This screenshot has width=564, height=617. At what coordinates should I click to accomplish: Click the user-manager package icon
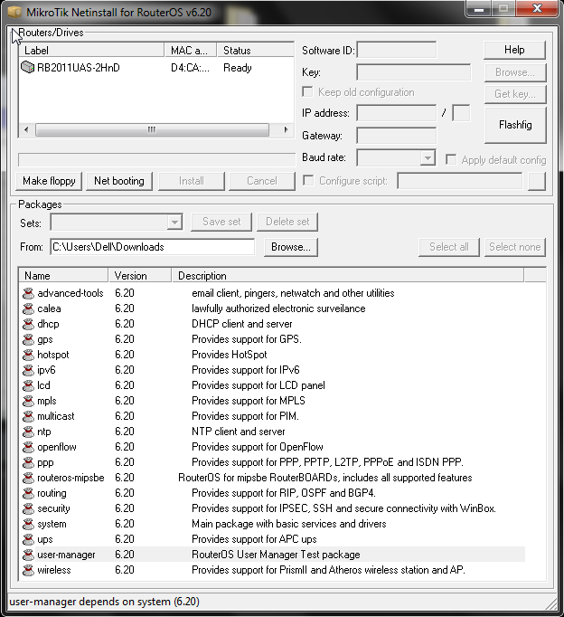(28, 555)
